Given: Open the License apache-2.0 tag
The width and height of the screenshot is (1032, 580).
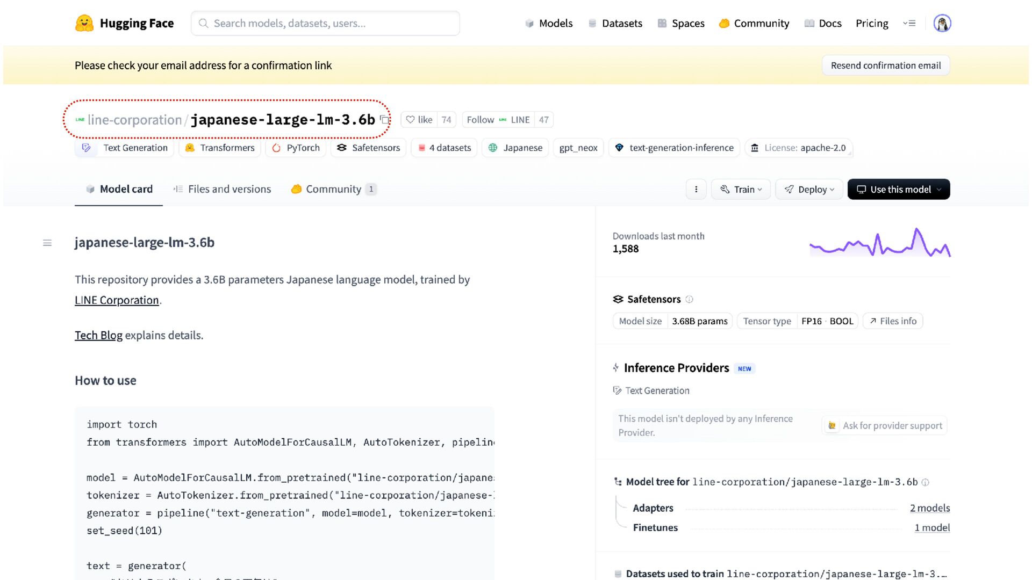Looking at the screenshot, I should [799, 148].
